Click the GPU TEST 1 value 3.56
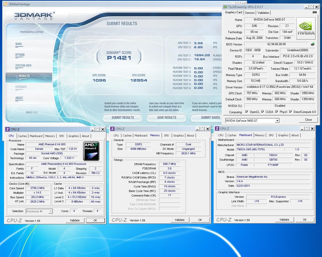 pos(198,43)
